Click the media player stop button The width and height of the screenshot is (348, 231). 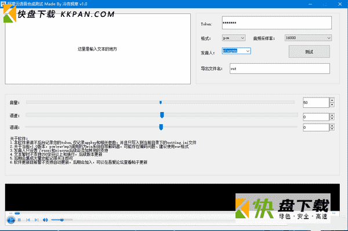(x=19, y=220)
